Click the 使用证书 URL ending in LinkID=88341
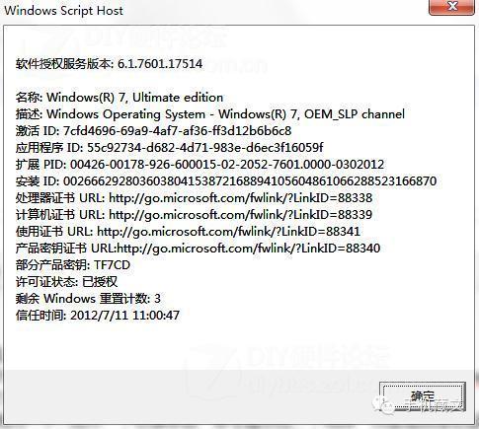The height and width of the screenshot is (429, 479). coord(228,232)
